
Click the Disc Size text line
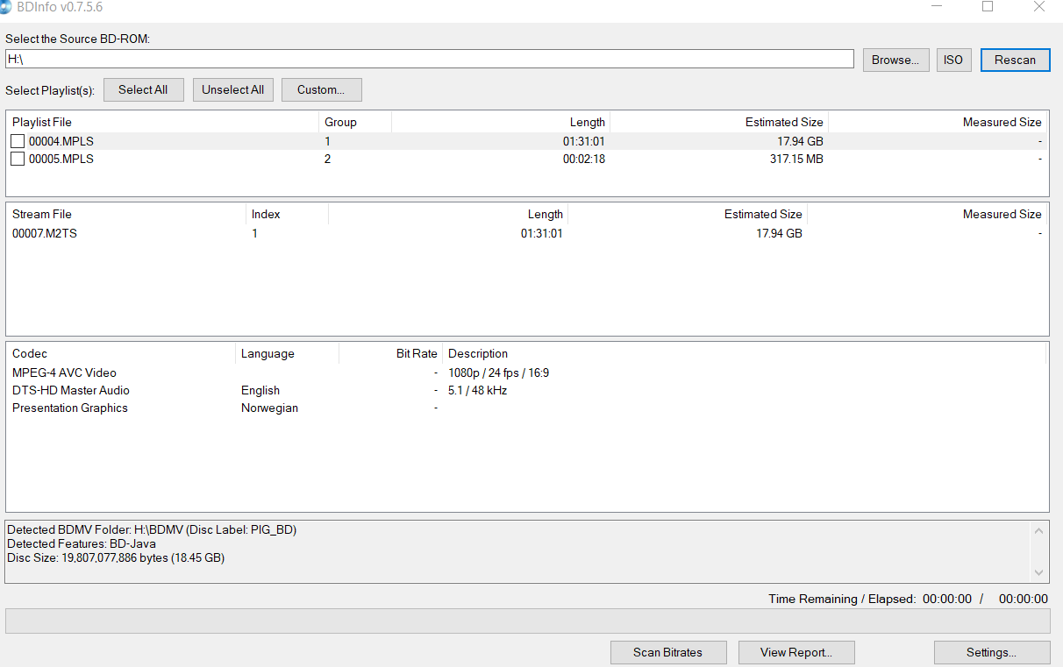(116, 557)
